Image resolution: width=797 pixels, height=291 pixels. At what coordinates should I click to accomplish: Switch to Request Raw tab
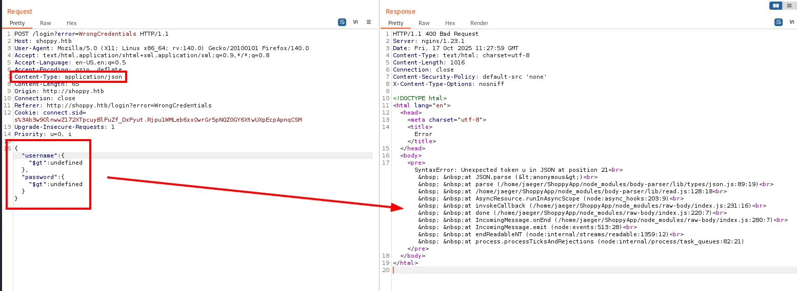pos(46,23)
